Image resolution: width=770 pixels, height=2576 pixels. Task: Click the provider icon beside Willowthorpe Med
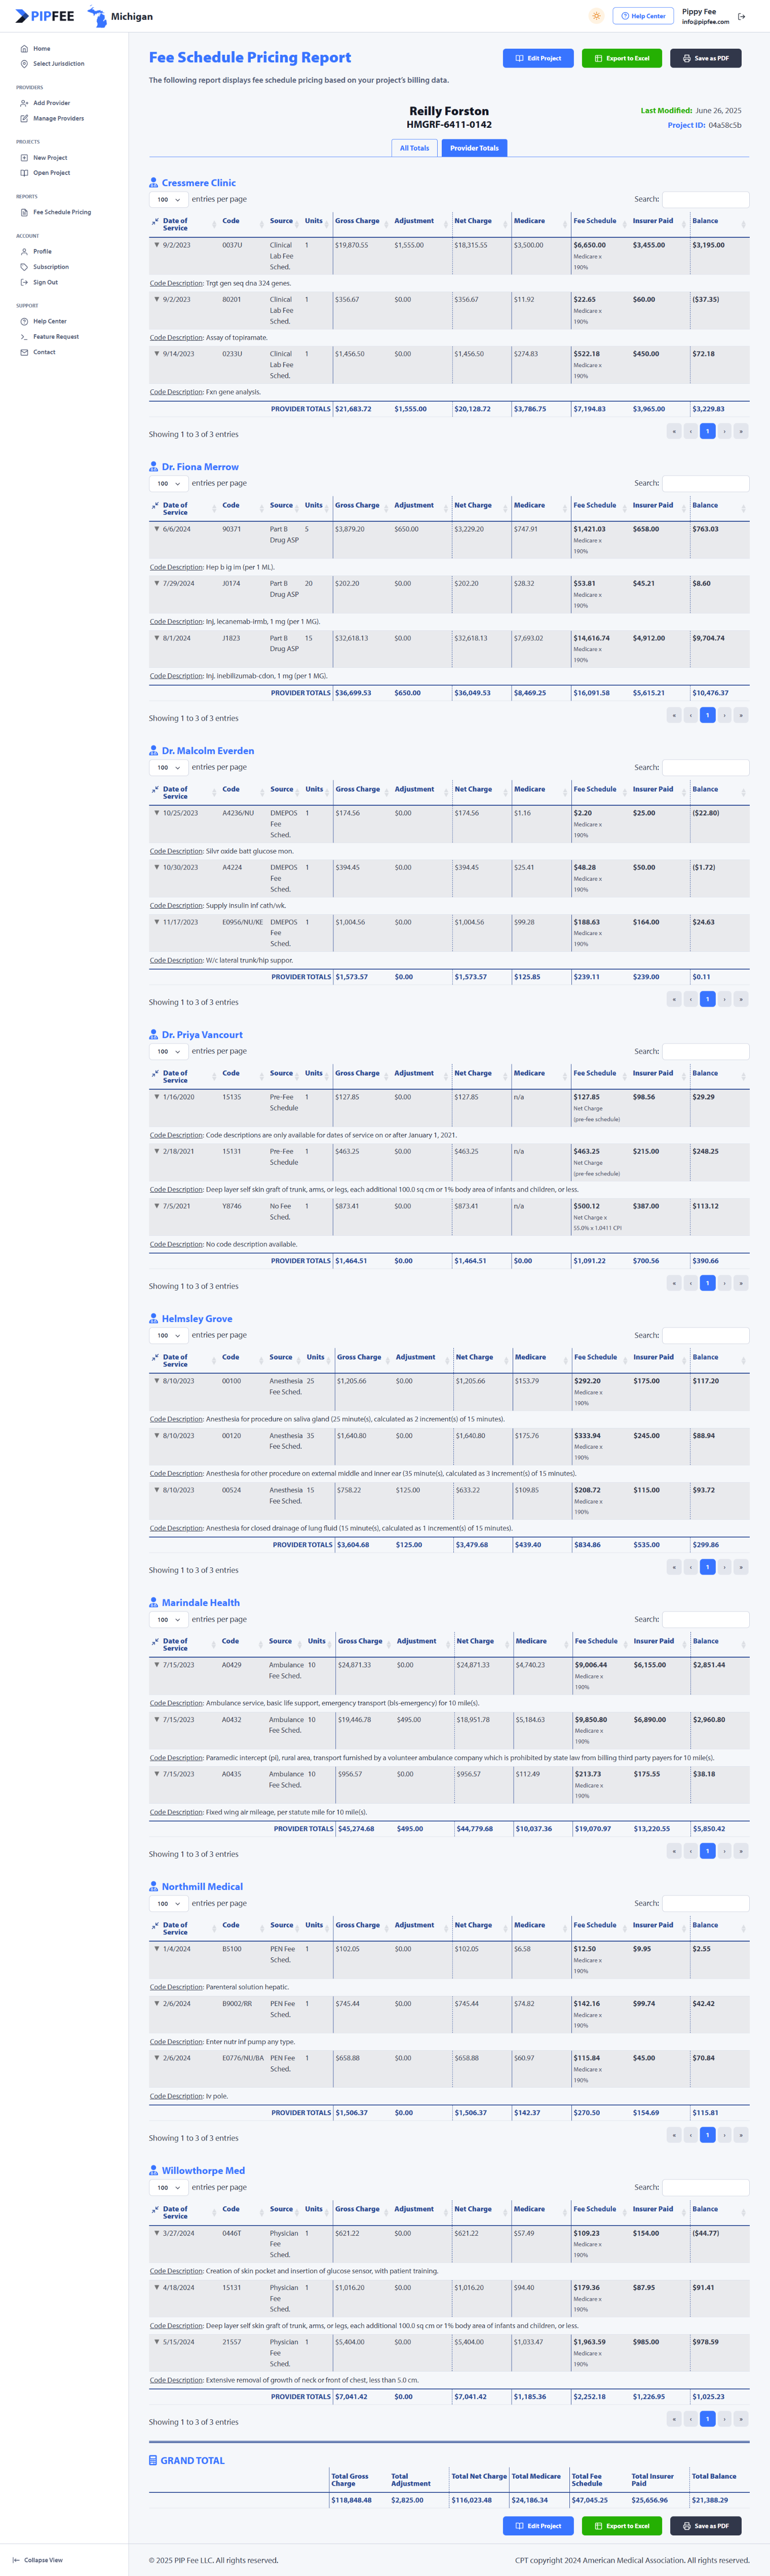[154, 2171]
